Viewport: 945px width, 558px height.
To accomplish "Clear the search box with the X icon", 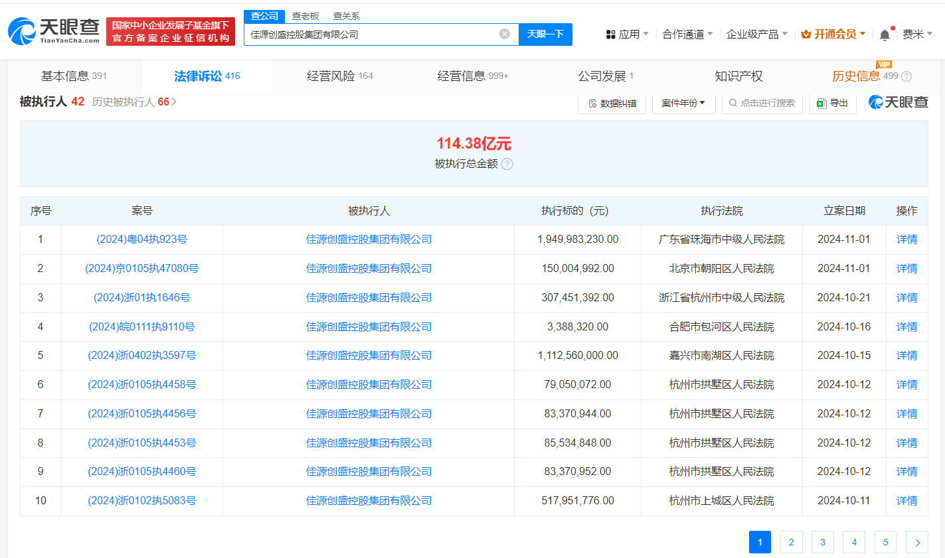I will click(505, 34).
